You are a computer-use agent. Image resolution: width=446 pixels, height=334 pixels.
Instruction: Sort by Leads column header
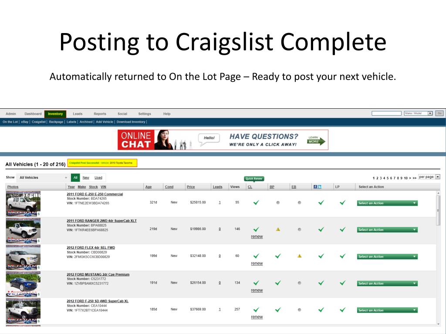218,187
